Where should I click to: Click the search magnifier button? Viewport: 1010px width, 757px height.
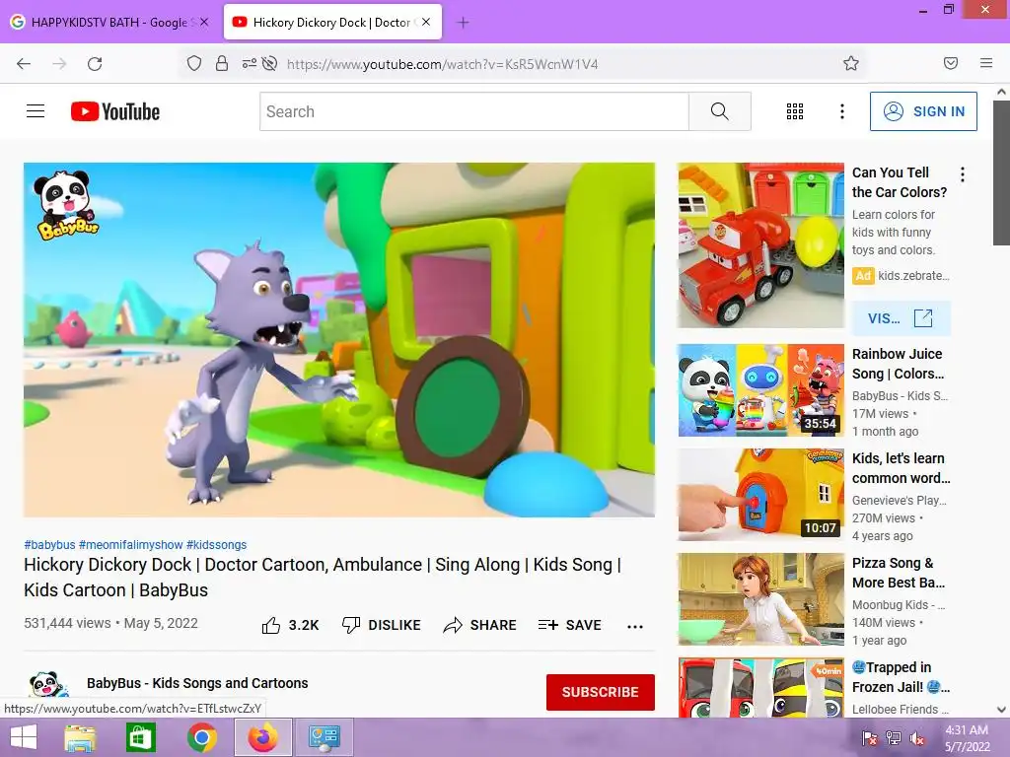point(719,111)
